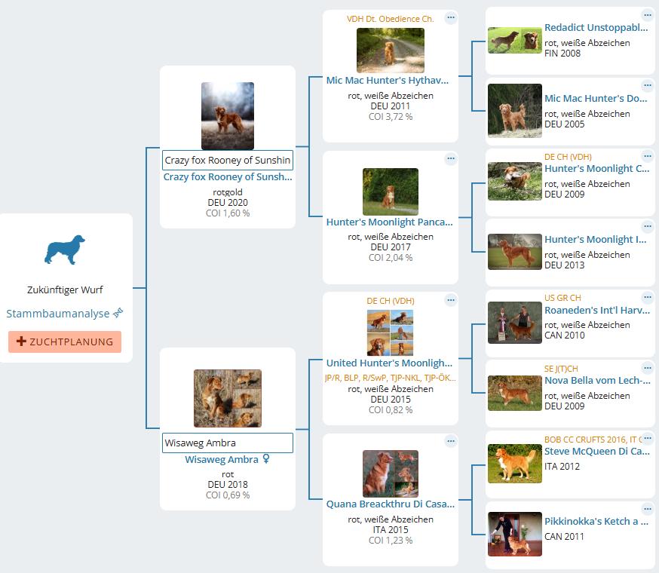Viewport: 659px width, 573px height.
Task: Open options menu for Mic Mac Hunter's Hythav
Action: [x=451, y=17]
